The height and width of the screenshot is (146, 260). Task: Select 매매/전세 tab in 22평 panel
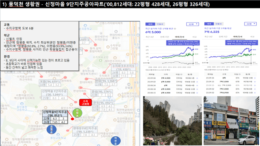[180, 37]
